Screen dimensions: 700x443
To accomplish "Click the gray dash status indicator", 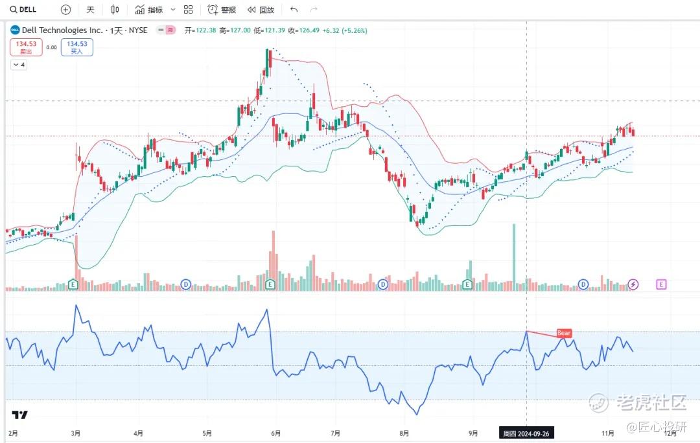I will [161, 30].
